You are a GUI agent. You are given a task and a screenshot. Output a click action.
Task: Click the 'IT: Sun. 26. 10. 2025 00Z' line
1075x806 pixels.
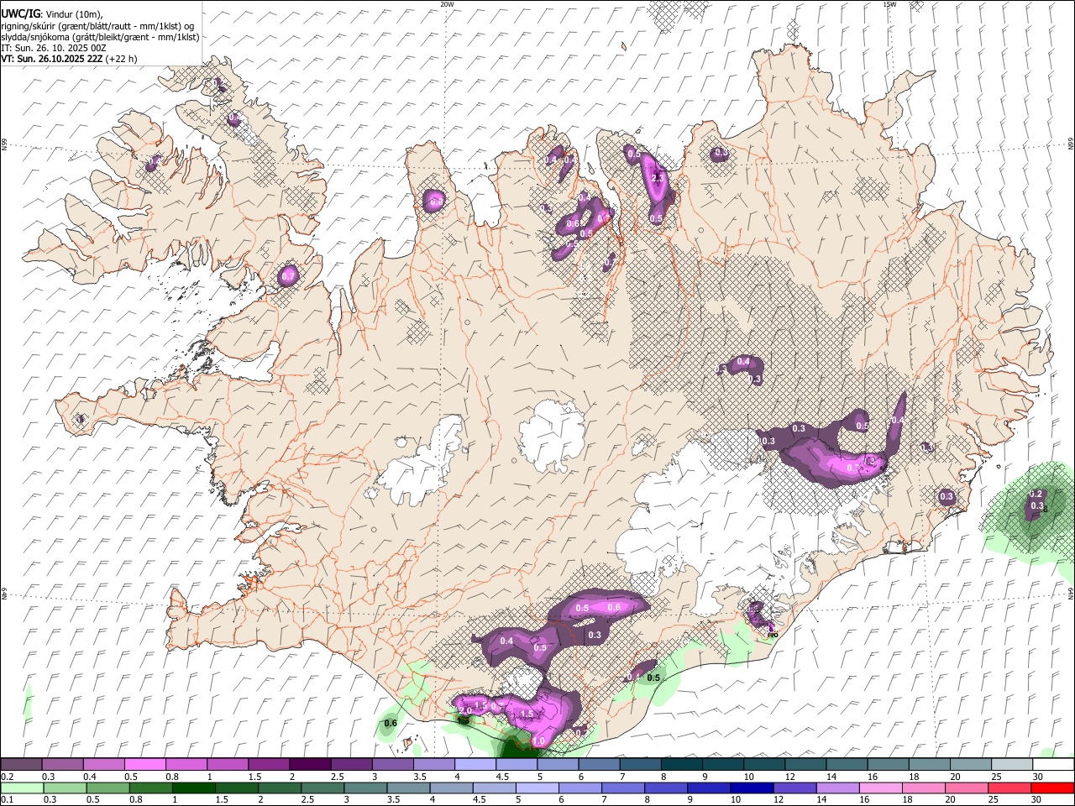tap(54, 48)
